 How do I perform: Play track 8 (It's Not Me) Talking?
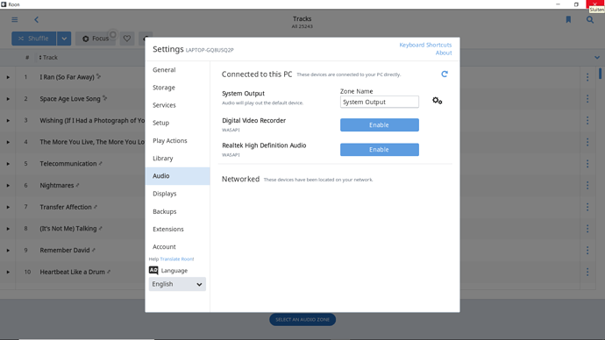[x=8, y=229]
